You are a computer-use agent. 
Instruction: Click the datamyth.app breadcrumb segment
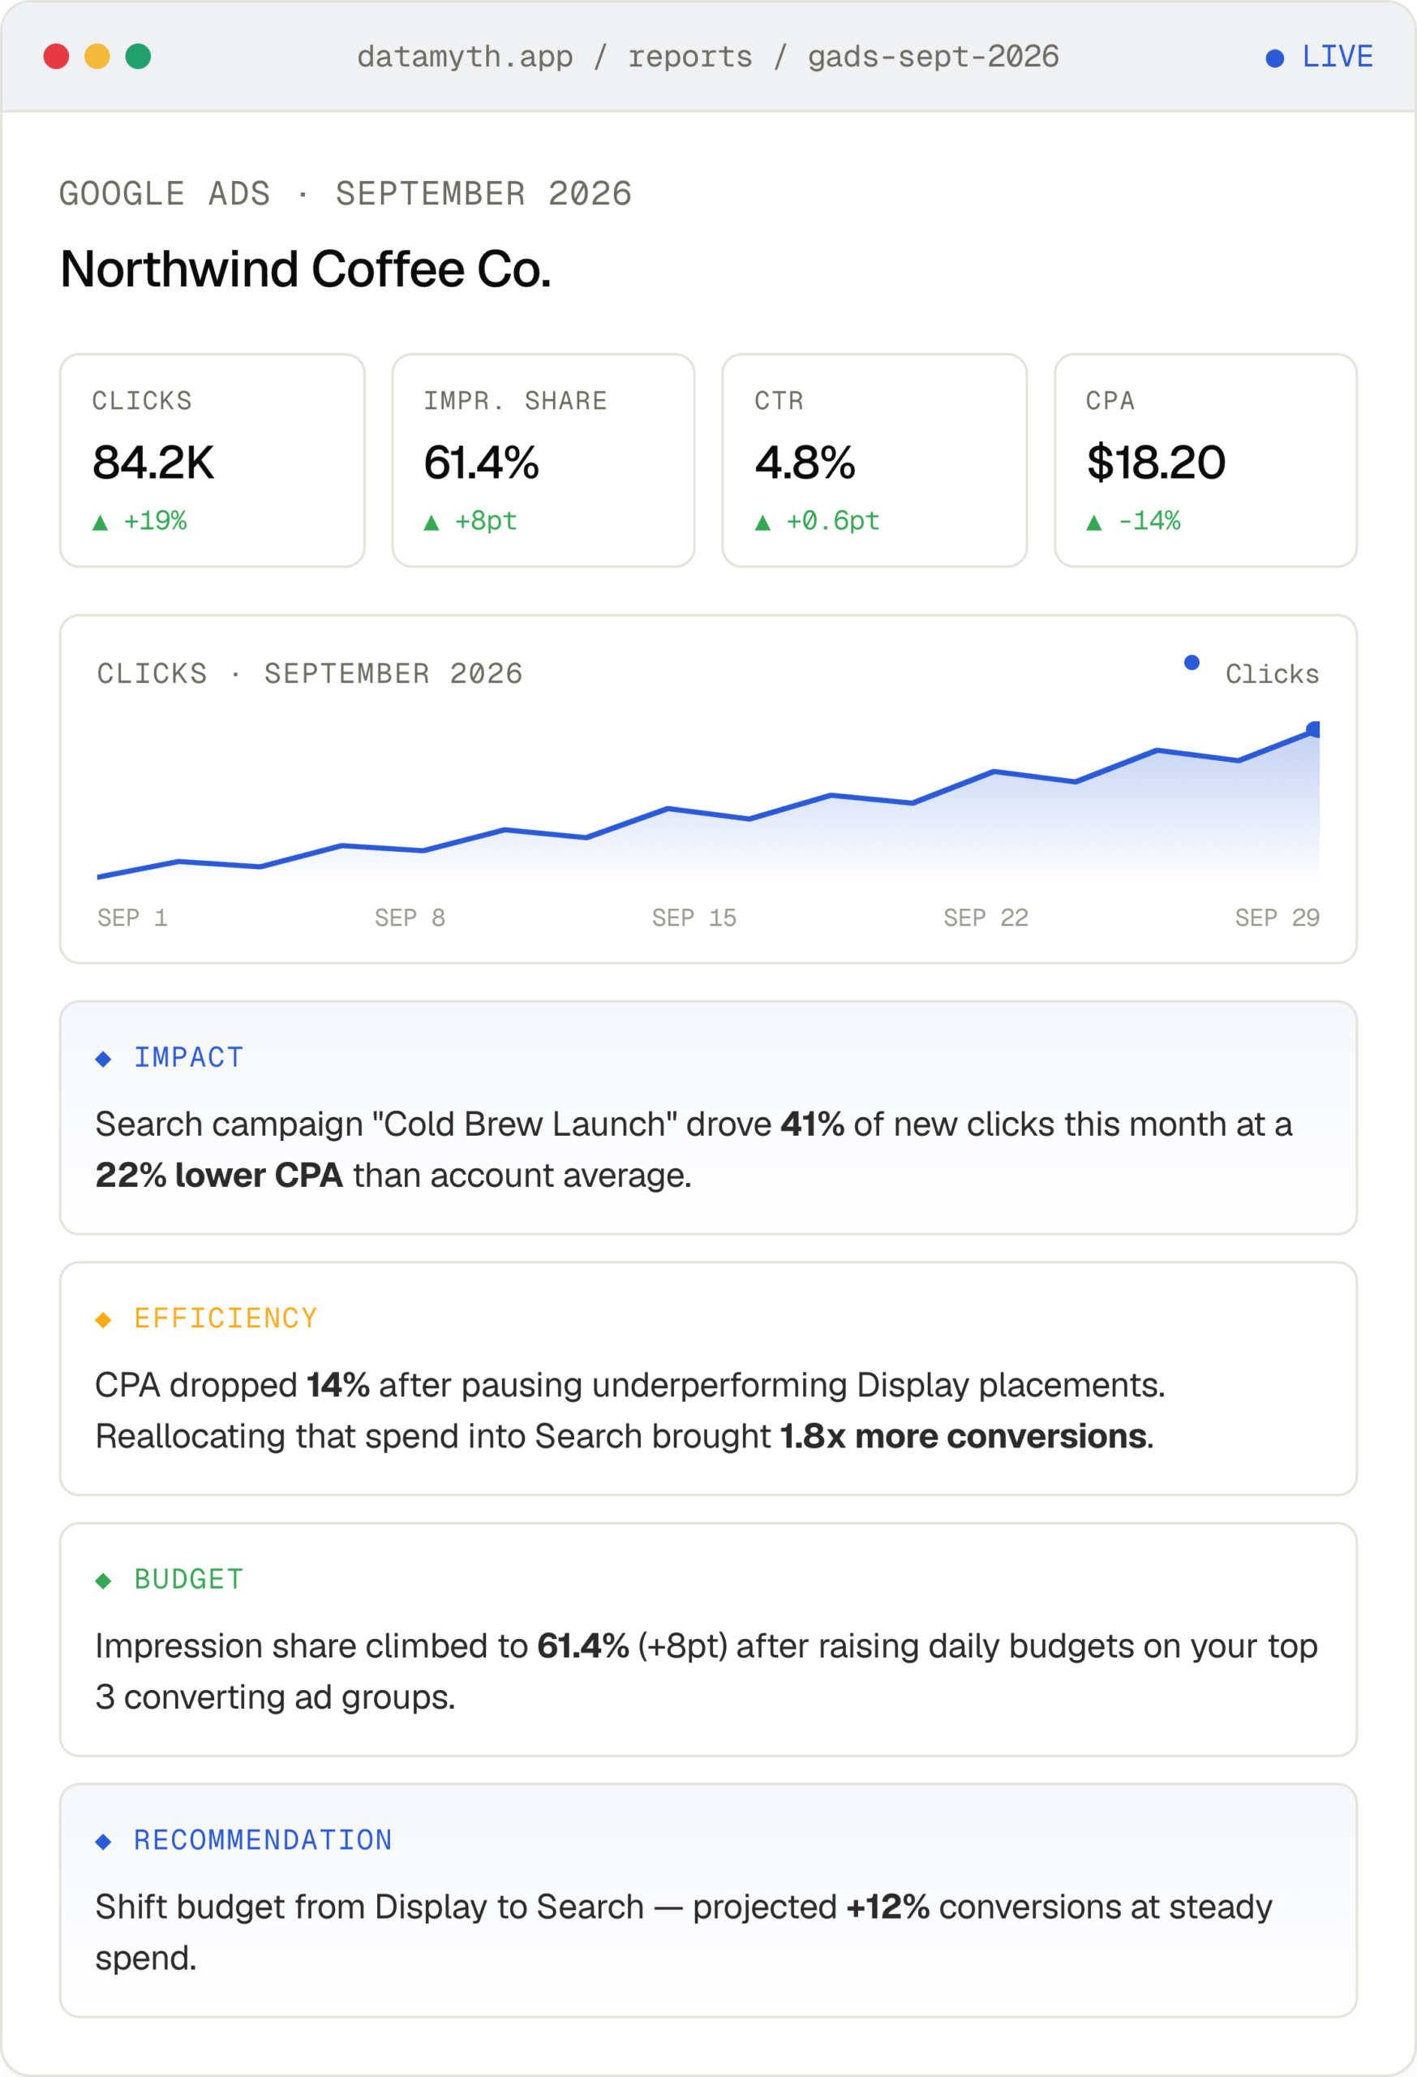point(465,57)
